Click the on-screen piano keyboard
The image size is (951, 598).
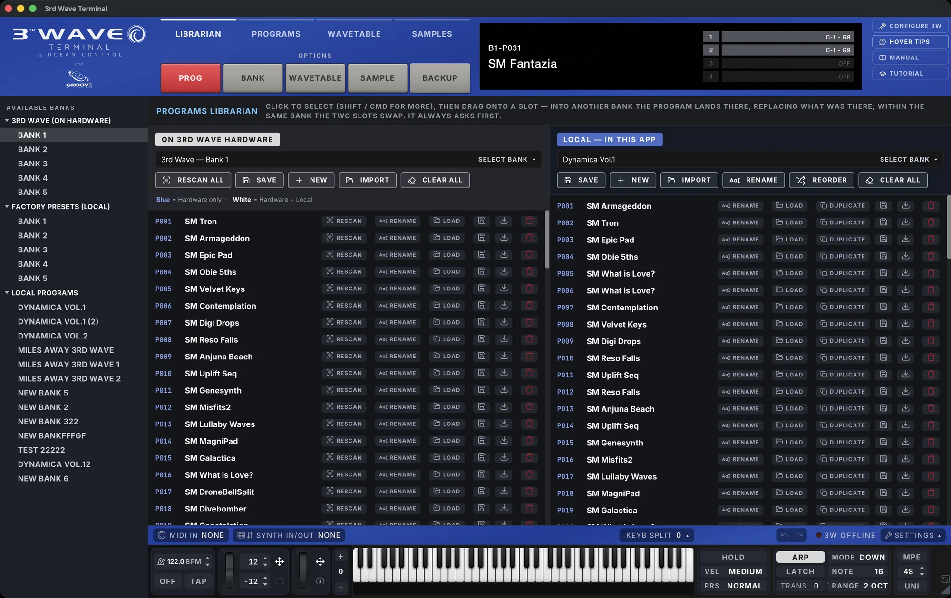pos(523,565)
